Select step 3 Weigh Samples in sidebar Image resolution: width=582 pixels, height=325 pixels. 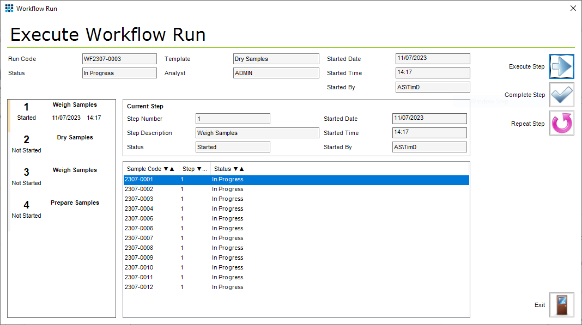coord(60,176)
